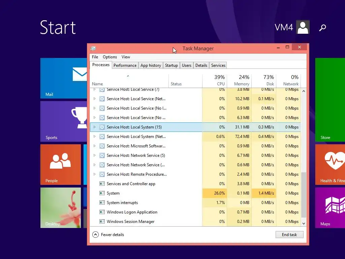Sort by the 73% Disk column header

[264, 81]
